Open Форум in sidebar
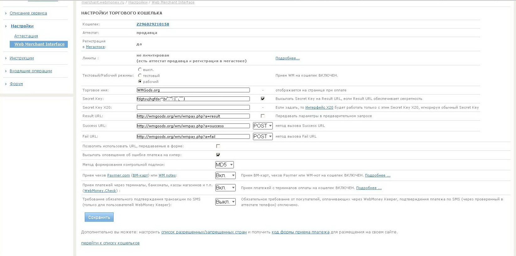 pyautogui.click(x=16, y=84)
